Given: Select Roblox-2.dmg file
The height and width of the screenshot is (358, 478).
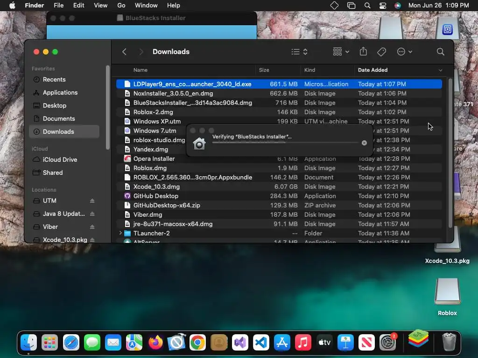Looking at the screenshot, I should (x=279, y=112).
